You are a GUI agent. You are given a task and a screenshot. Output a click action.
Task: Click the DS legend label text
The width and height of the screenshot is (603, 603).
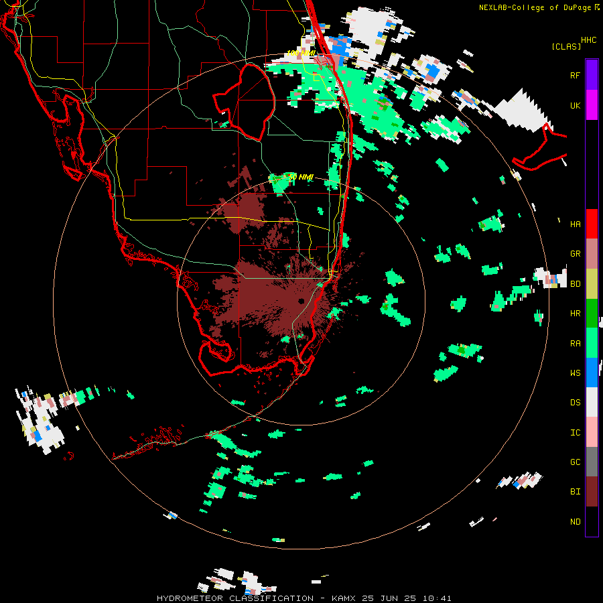tap(575, 403)
